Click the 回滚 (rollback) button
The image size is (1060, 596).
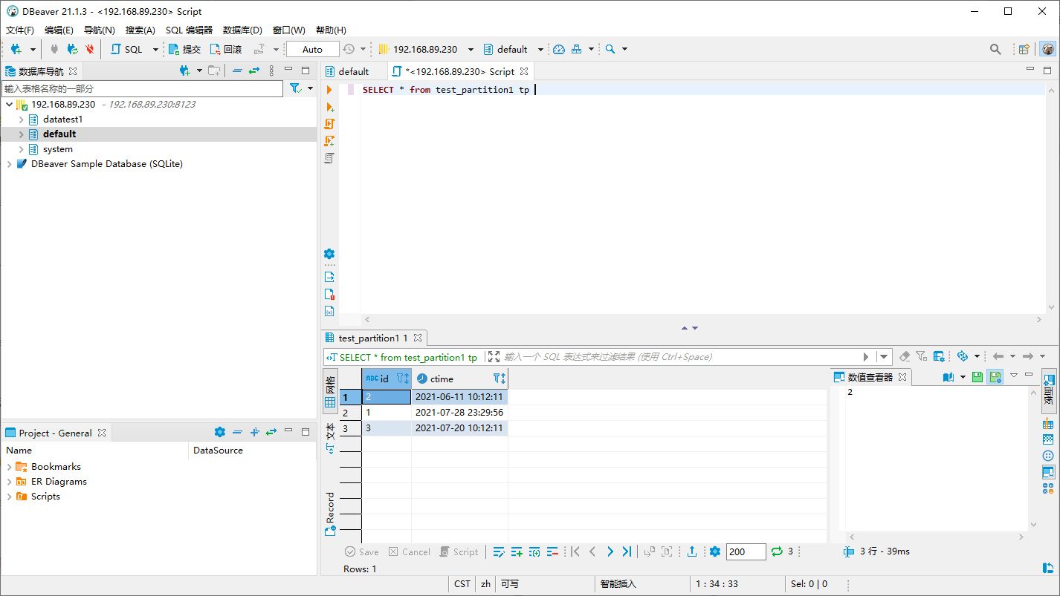pyautogui.click(x=225, y=49)
